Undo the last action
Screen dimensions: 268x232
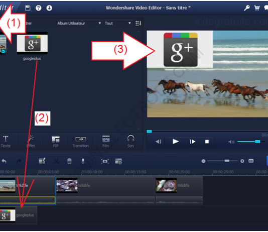(4, 161)
